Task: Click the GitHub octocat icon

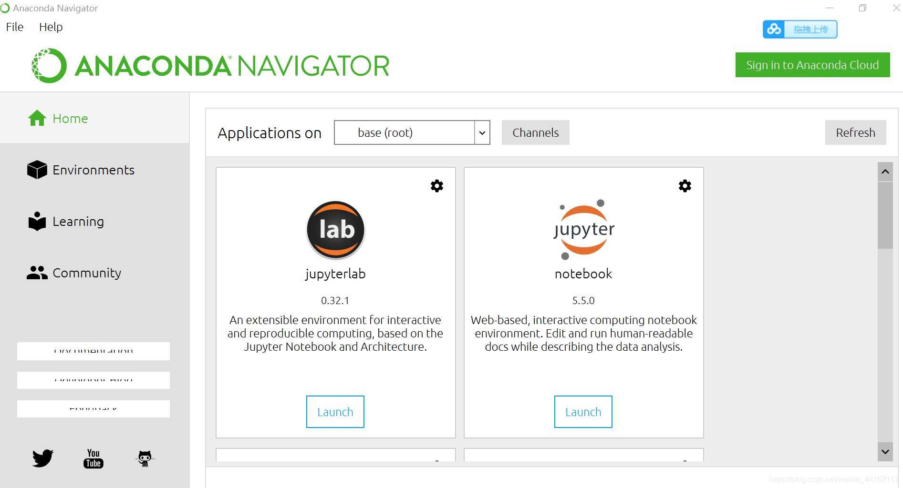Action: pos(145,458)
